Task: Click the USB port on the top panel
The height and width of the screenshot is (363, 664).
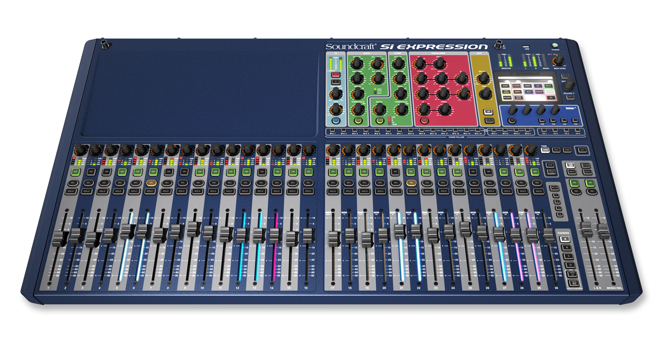Action: (x=526, y=47)
